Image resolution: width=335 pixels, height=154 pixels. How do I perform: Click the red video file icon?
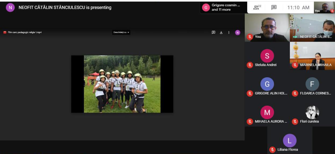coord(5,32)
